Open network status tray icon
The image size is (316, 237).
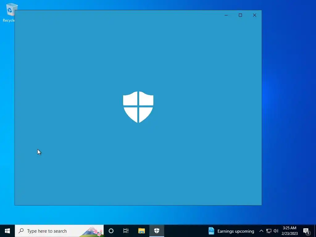269,231
